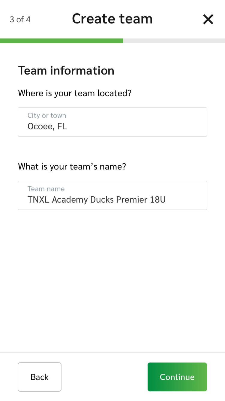Click the "Create team" header title
The height and width of the screenshot is (401, 225).
click(112, 19)
